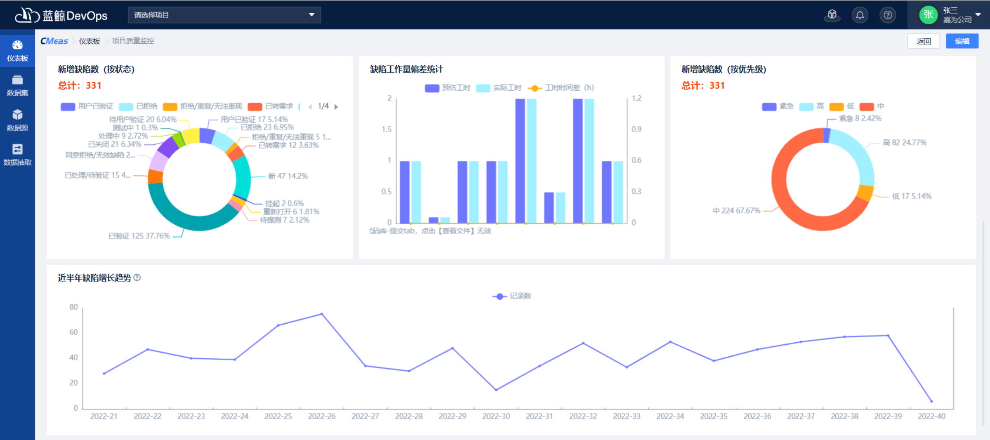Click the help question mark icon
This screenshot has width=990, height=440.
888,15
